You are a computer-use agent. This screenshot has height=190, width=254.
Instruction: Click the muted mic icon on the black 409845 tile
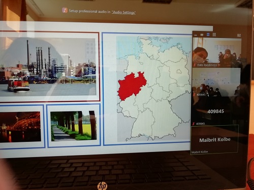click(x=194, y=124)
